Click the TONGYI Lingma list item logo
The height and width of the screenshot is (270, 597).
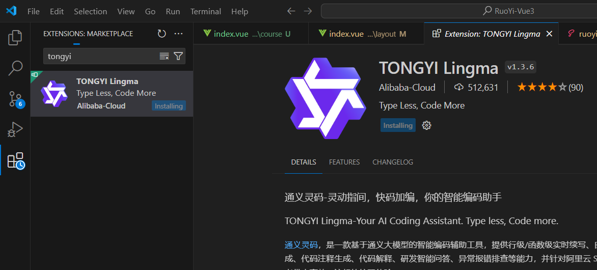[54, 93]
